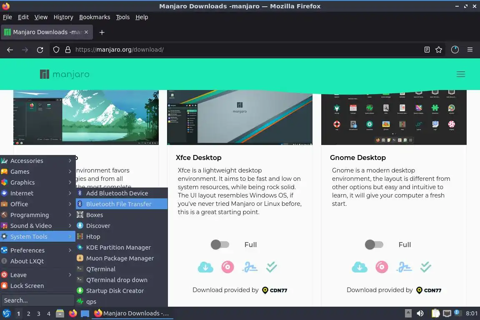Click the menu Search field
480x320 pixels.
click(37, 300)
